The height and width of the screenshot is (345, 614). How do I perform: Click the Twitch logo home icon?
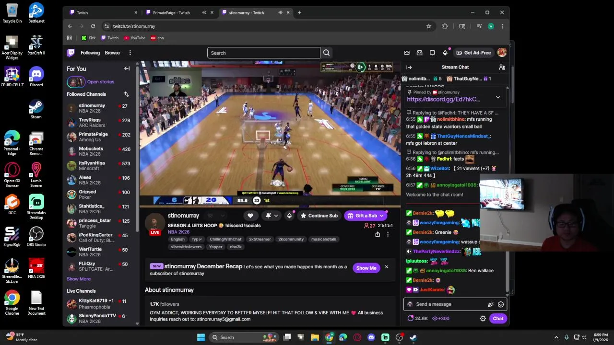coord(71,53)
